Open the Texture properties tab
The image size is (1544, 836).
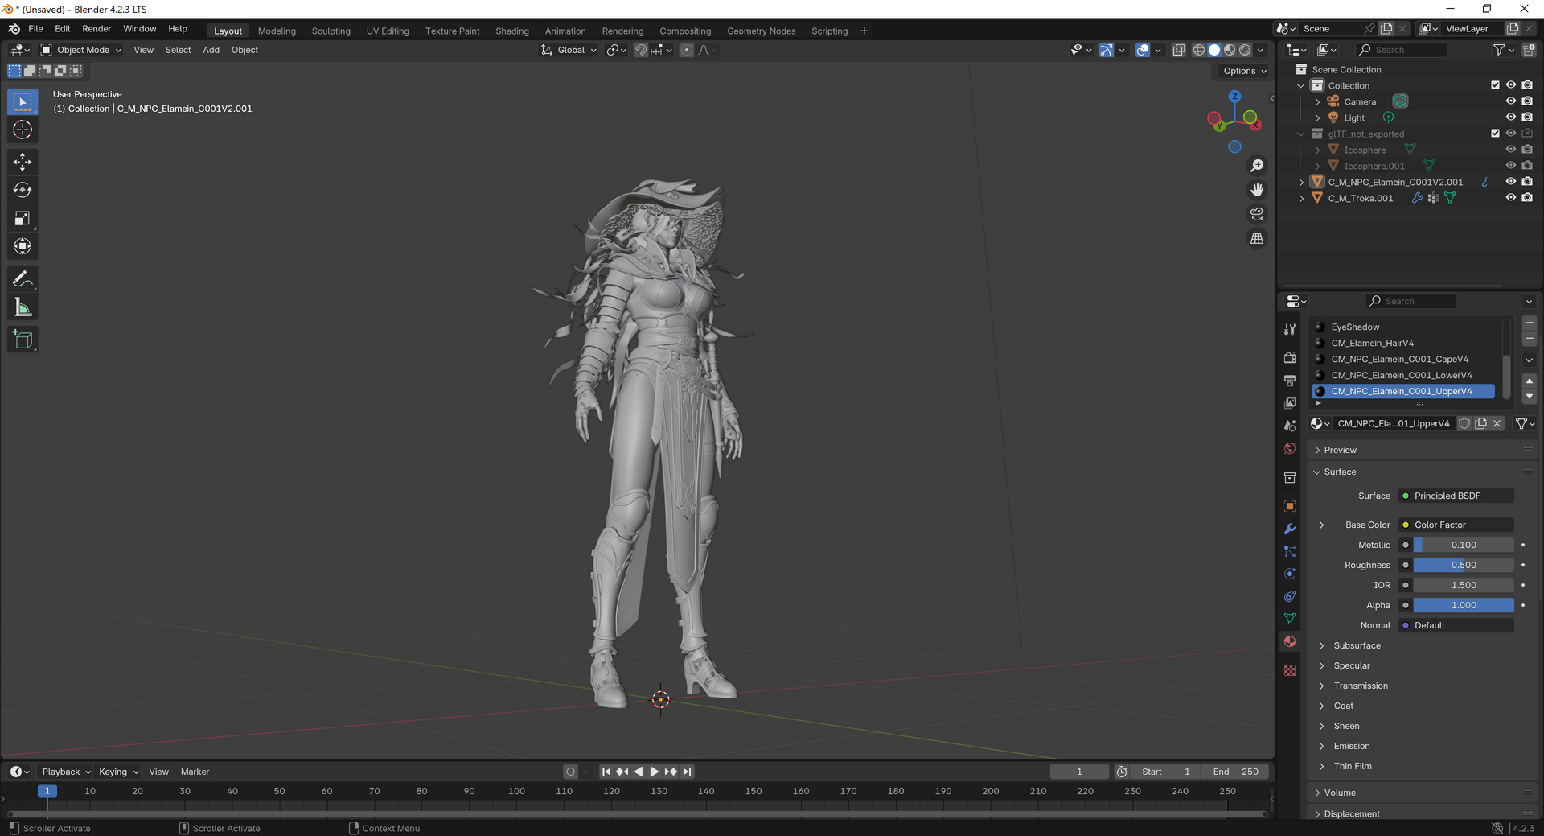[x=1290, y=670]
